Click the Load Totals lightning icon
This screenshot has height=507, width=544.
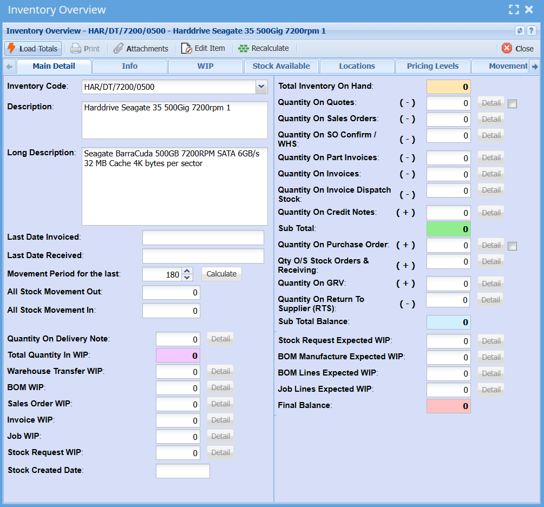pyautogui.click(x=11, y=48)
